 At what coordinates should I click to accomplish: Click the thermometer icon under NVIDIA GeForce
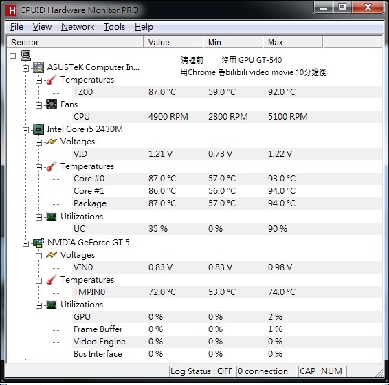[52, 280]
